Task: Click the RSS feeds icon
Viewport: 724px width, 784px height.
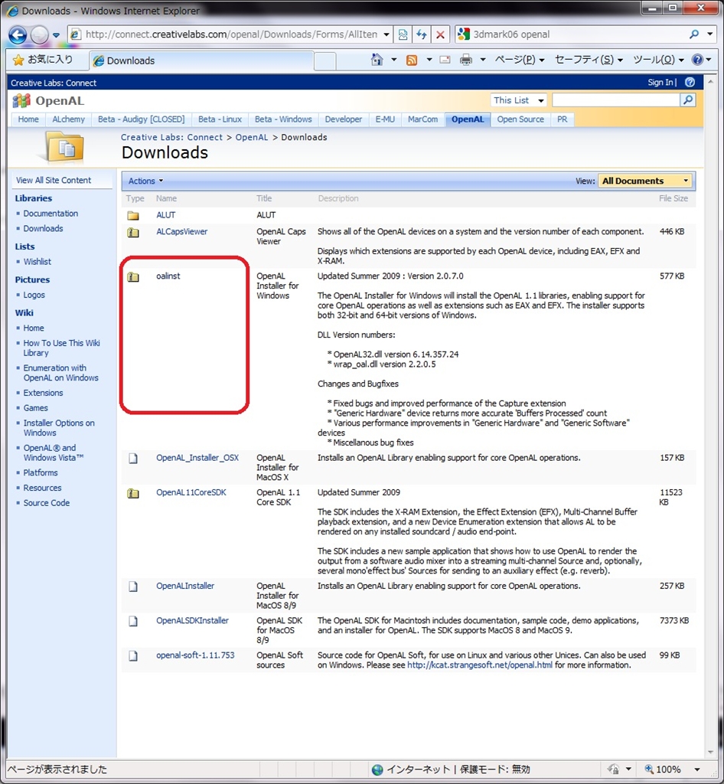Action: click(412, 60)
